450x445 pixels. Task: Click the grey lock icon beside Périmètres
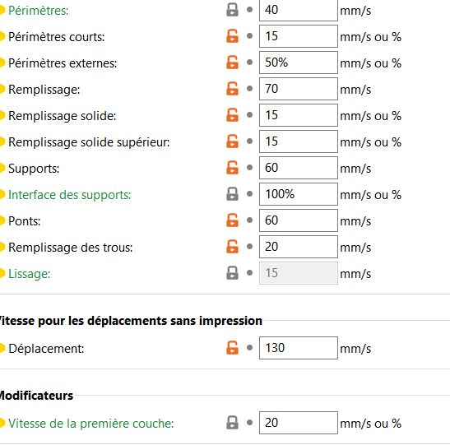[x=232, y=10]
